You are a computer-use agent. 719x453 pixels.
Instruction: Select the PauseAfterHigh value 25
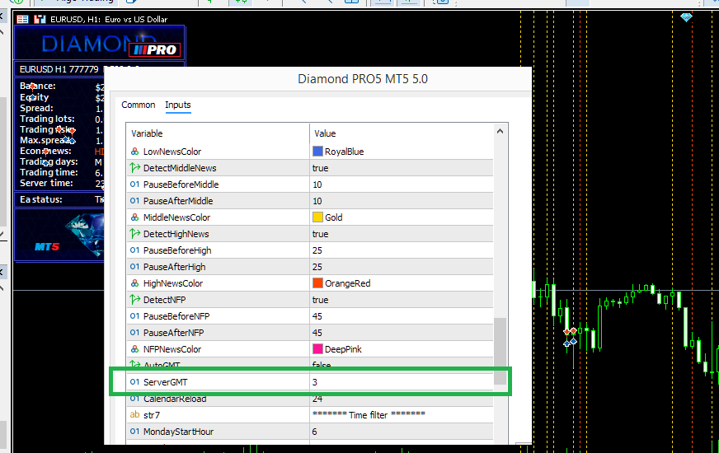[317, 267]
